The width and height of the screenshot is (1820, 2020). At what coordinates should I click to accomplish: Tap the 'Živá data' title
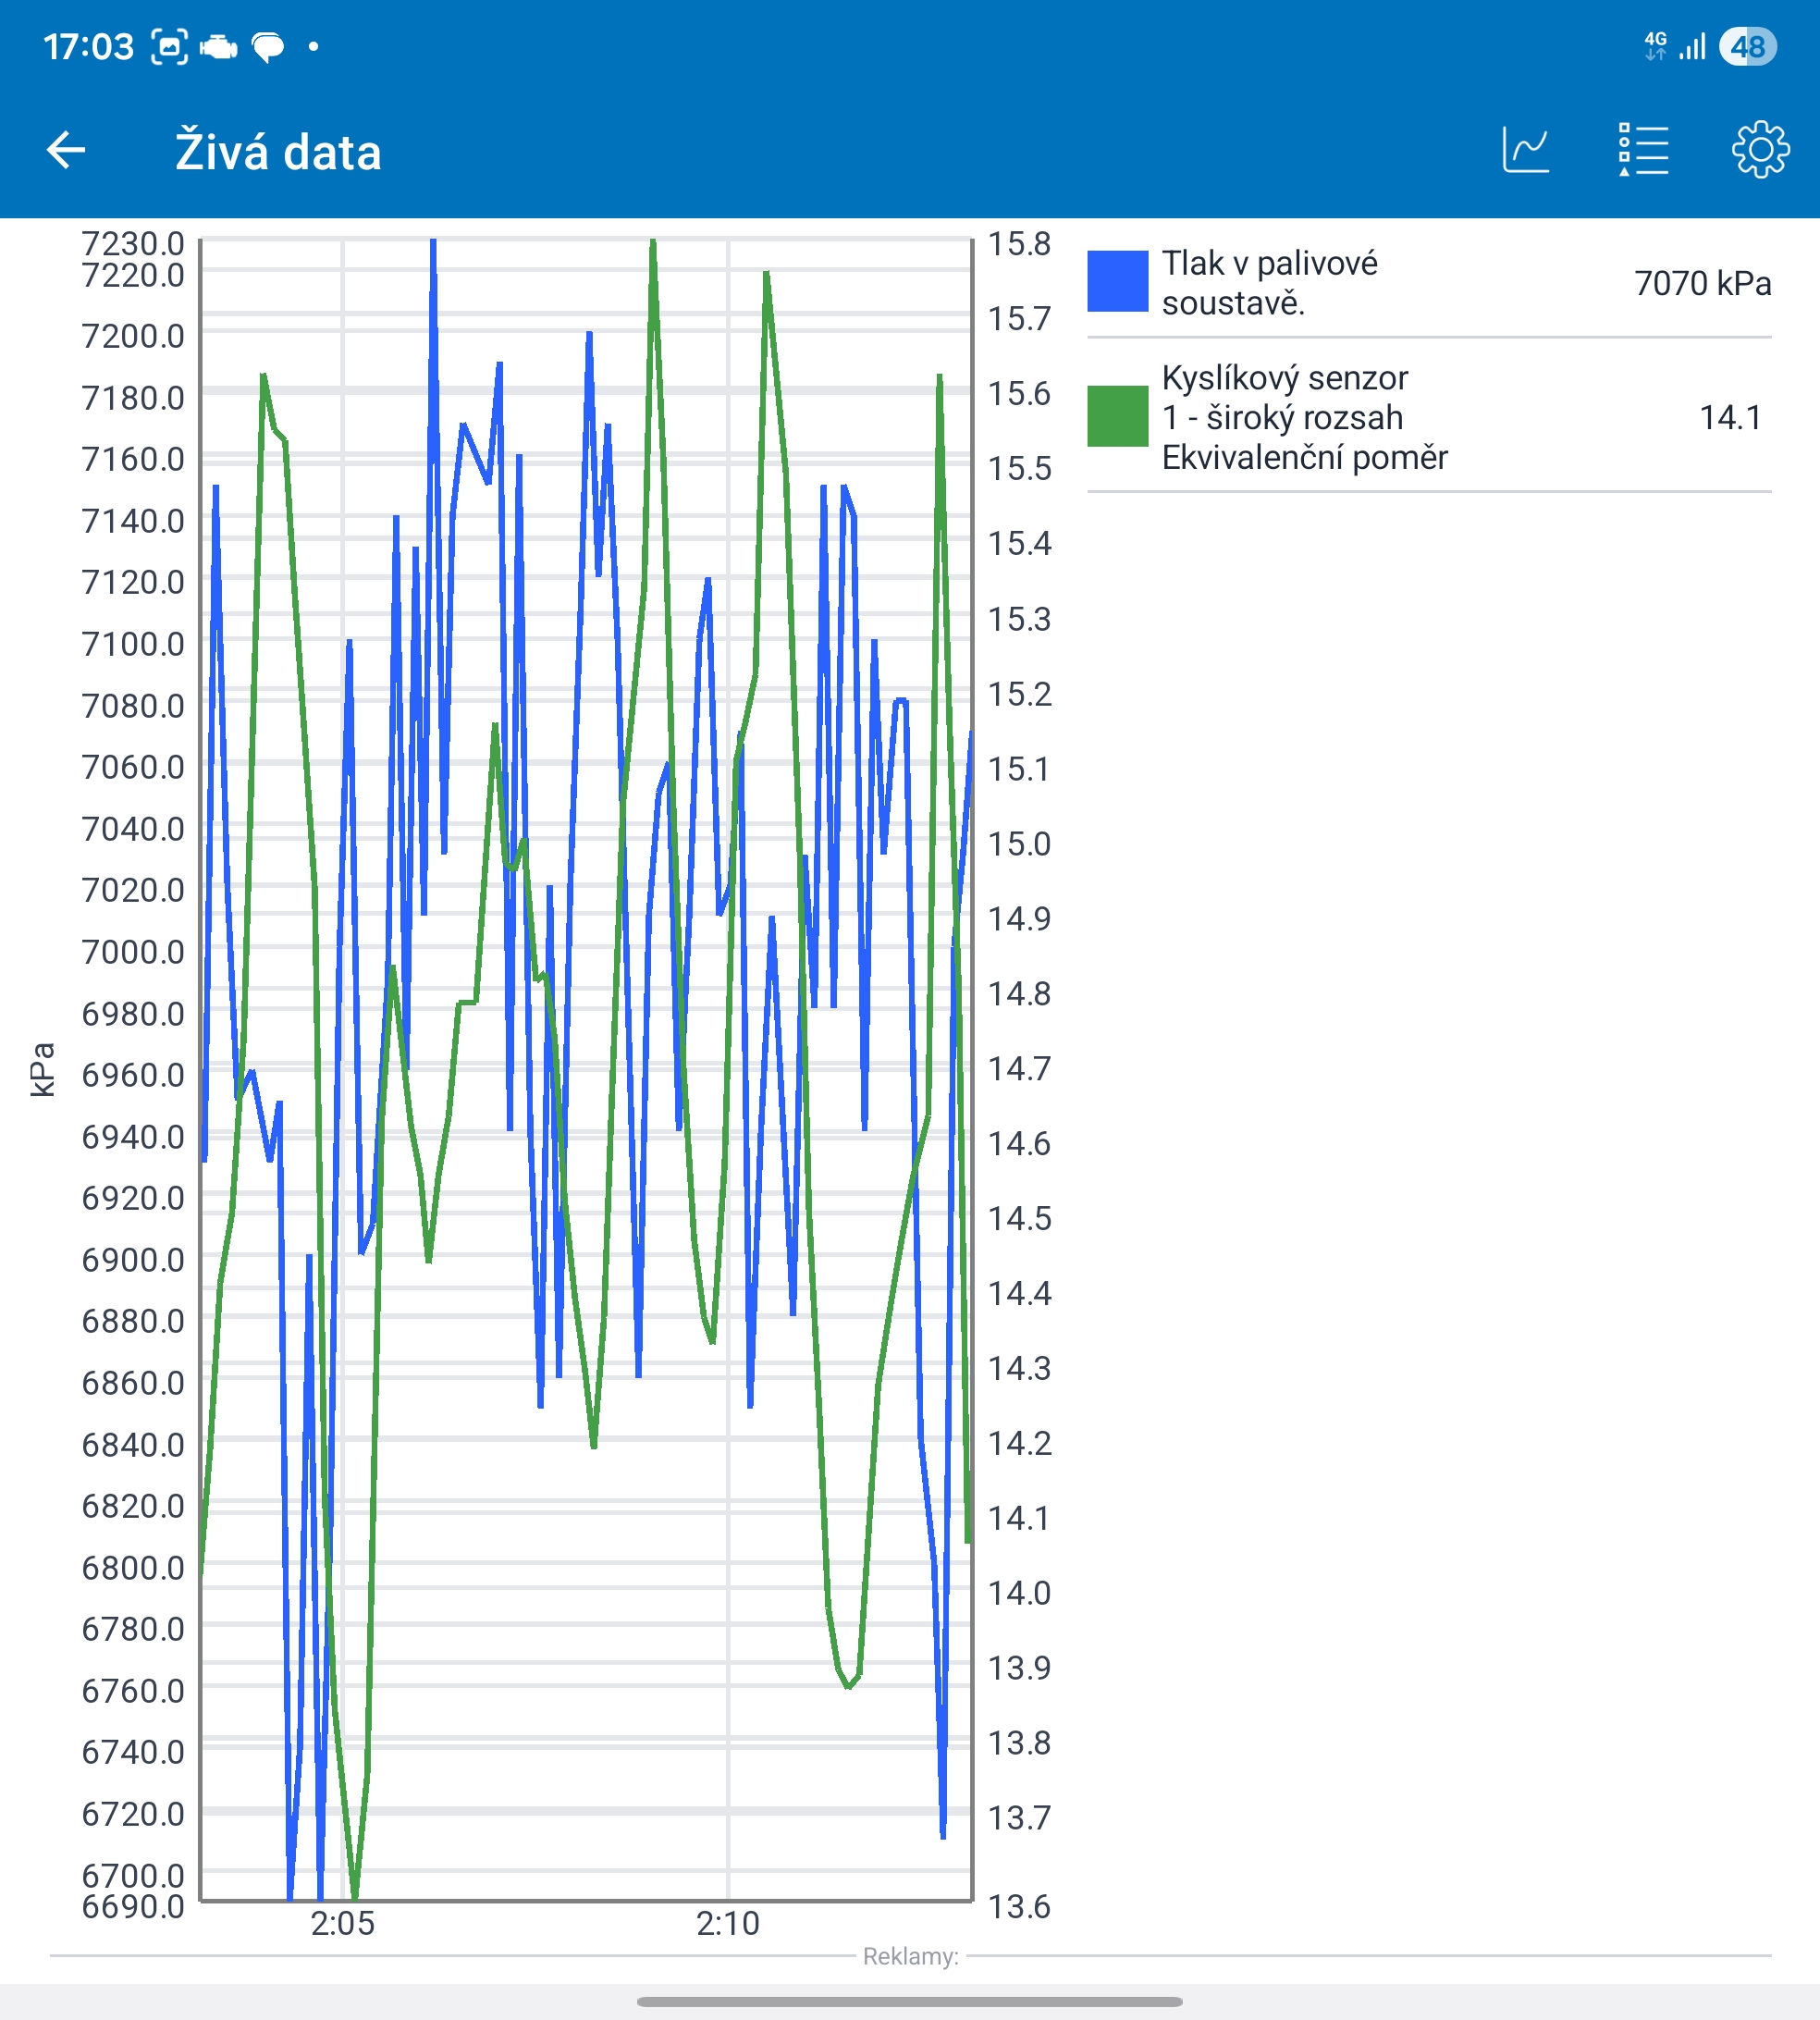point(278,152)
